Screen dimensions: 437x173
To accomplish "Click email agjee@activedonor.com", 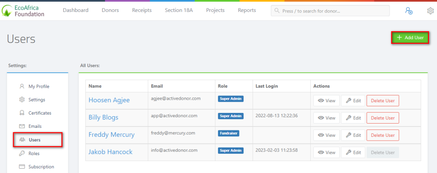I will point(176,98).
